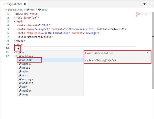Choose the acronym suggestion

50,79
